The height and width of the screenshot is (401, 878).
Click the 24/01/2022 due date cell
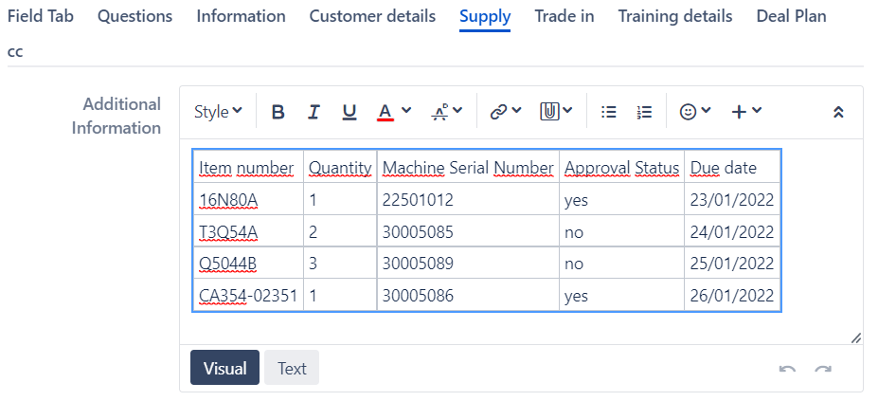pos(732,231)
